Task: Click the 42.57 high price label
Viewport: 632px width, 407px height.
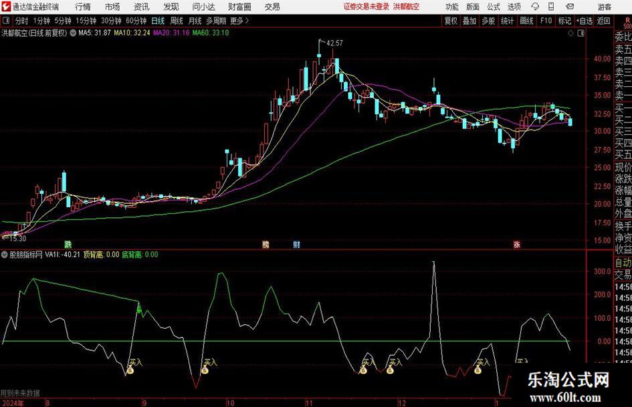Action: pos(334,43)
